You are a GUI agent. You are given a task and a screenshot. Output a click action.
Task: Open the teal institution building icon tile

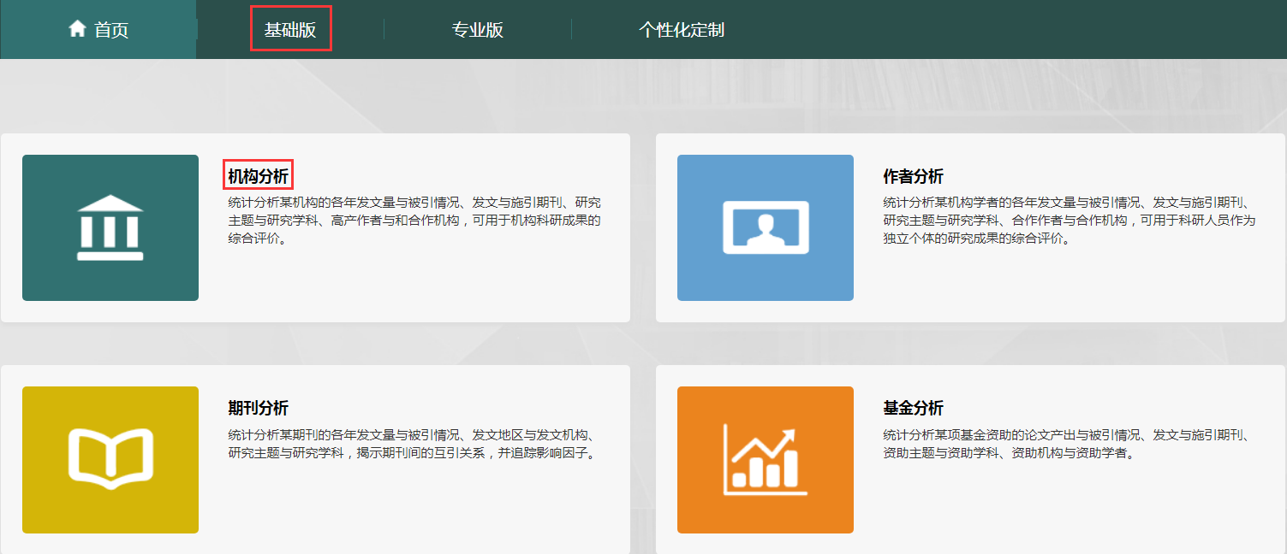coord(110,227)
